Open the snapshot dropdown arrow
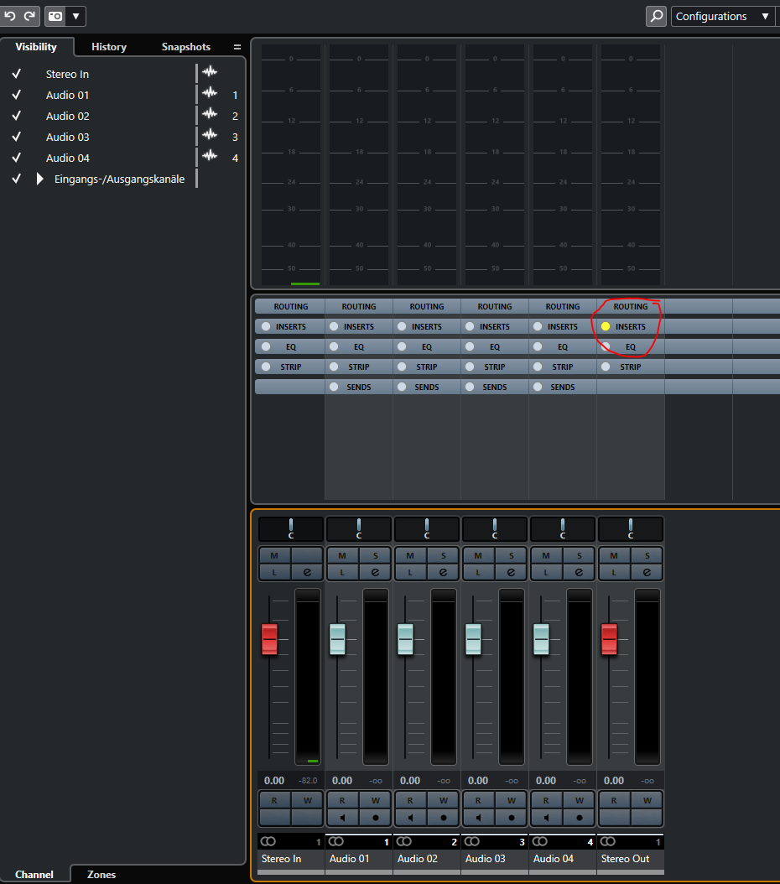This screenshot has width=780, height=884. [x=75, y=16]
